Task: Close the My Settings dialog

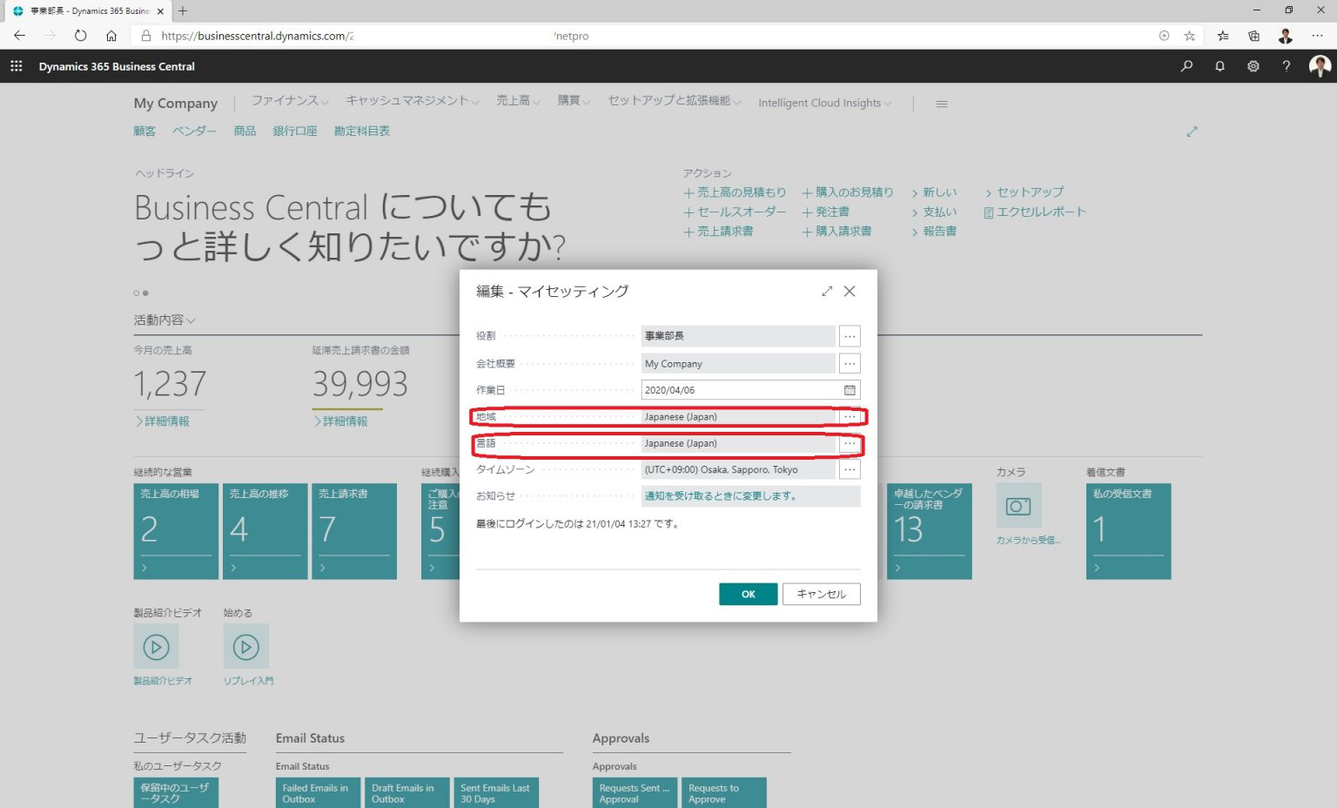Action: click(850, 292)
